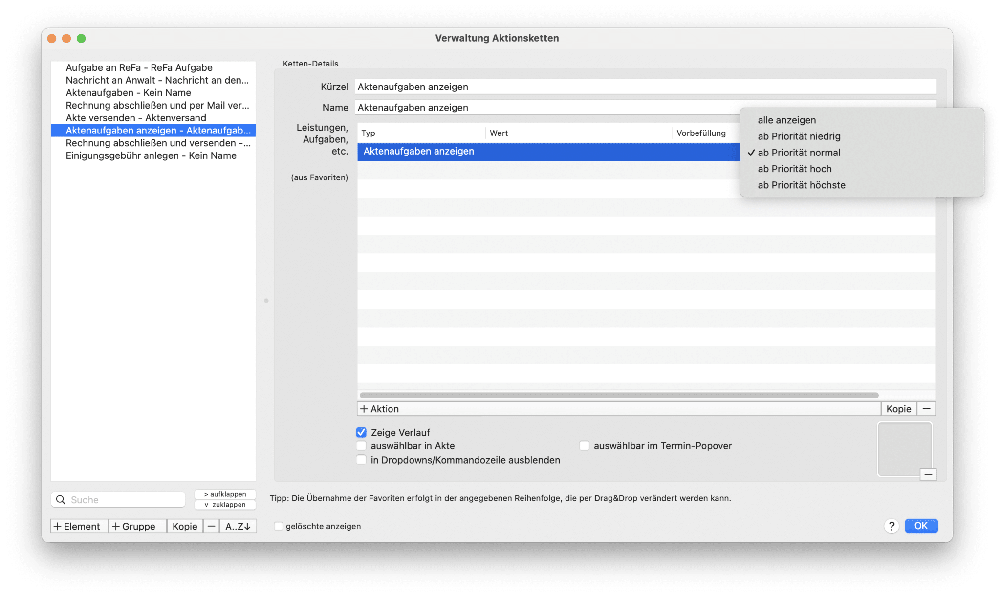
Task: Add a new action with + Aktion
Action: [619, 409]
